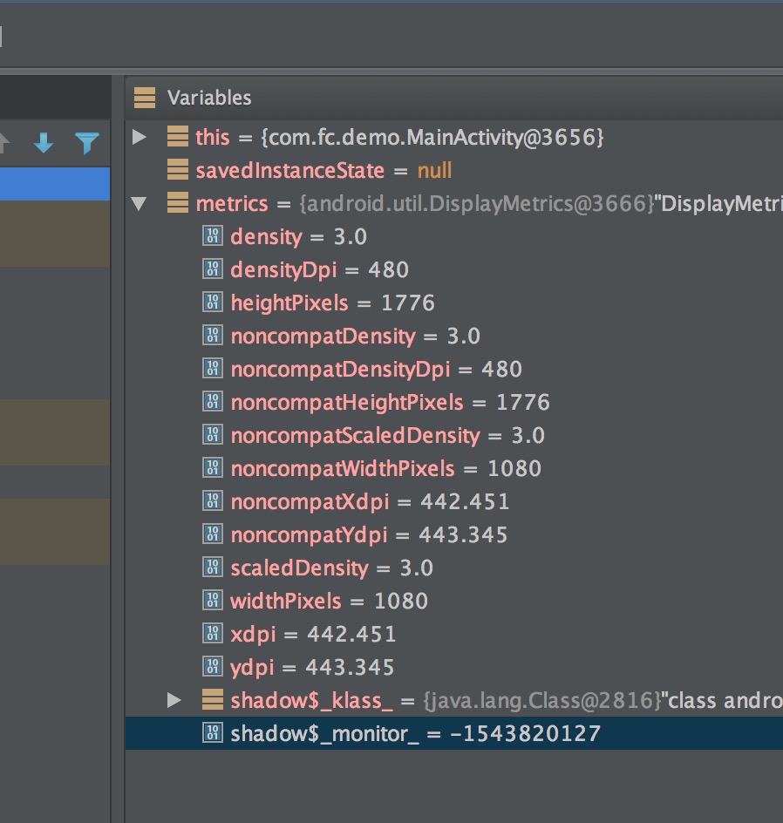This screenshot has width=783, height=823.
Task: Click the primitive icon beside xdpi
Action: click(211, 633)
